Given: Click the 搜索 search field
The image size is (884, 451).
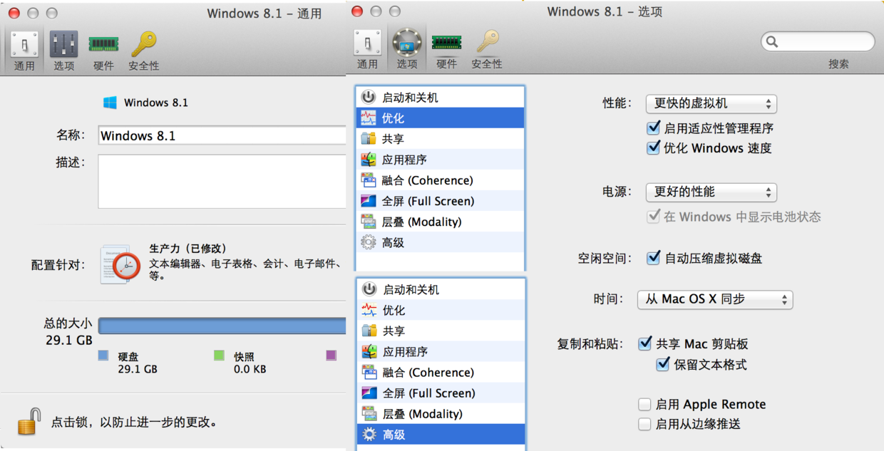Looking at the screenshot, I should 818,41.
